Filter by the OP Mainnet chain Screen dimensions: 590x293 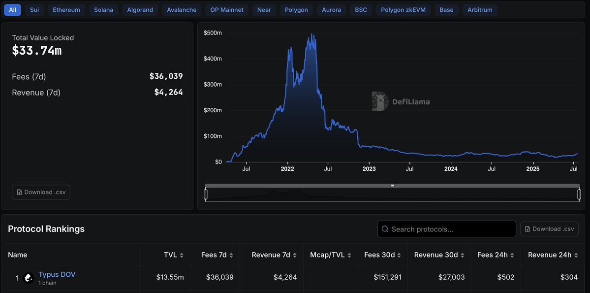(226, 10)
